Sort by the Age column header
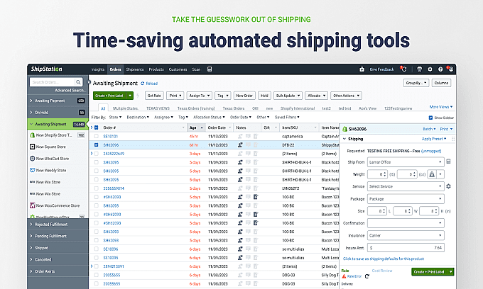The height and width of the screenshot is (289, 483). pyautogui.click(x=196, y=127)
